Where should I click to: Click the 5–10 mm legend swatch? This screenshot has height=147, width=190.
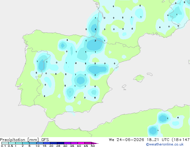pyautogui.click(x=33, y=143)
